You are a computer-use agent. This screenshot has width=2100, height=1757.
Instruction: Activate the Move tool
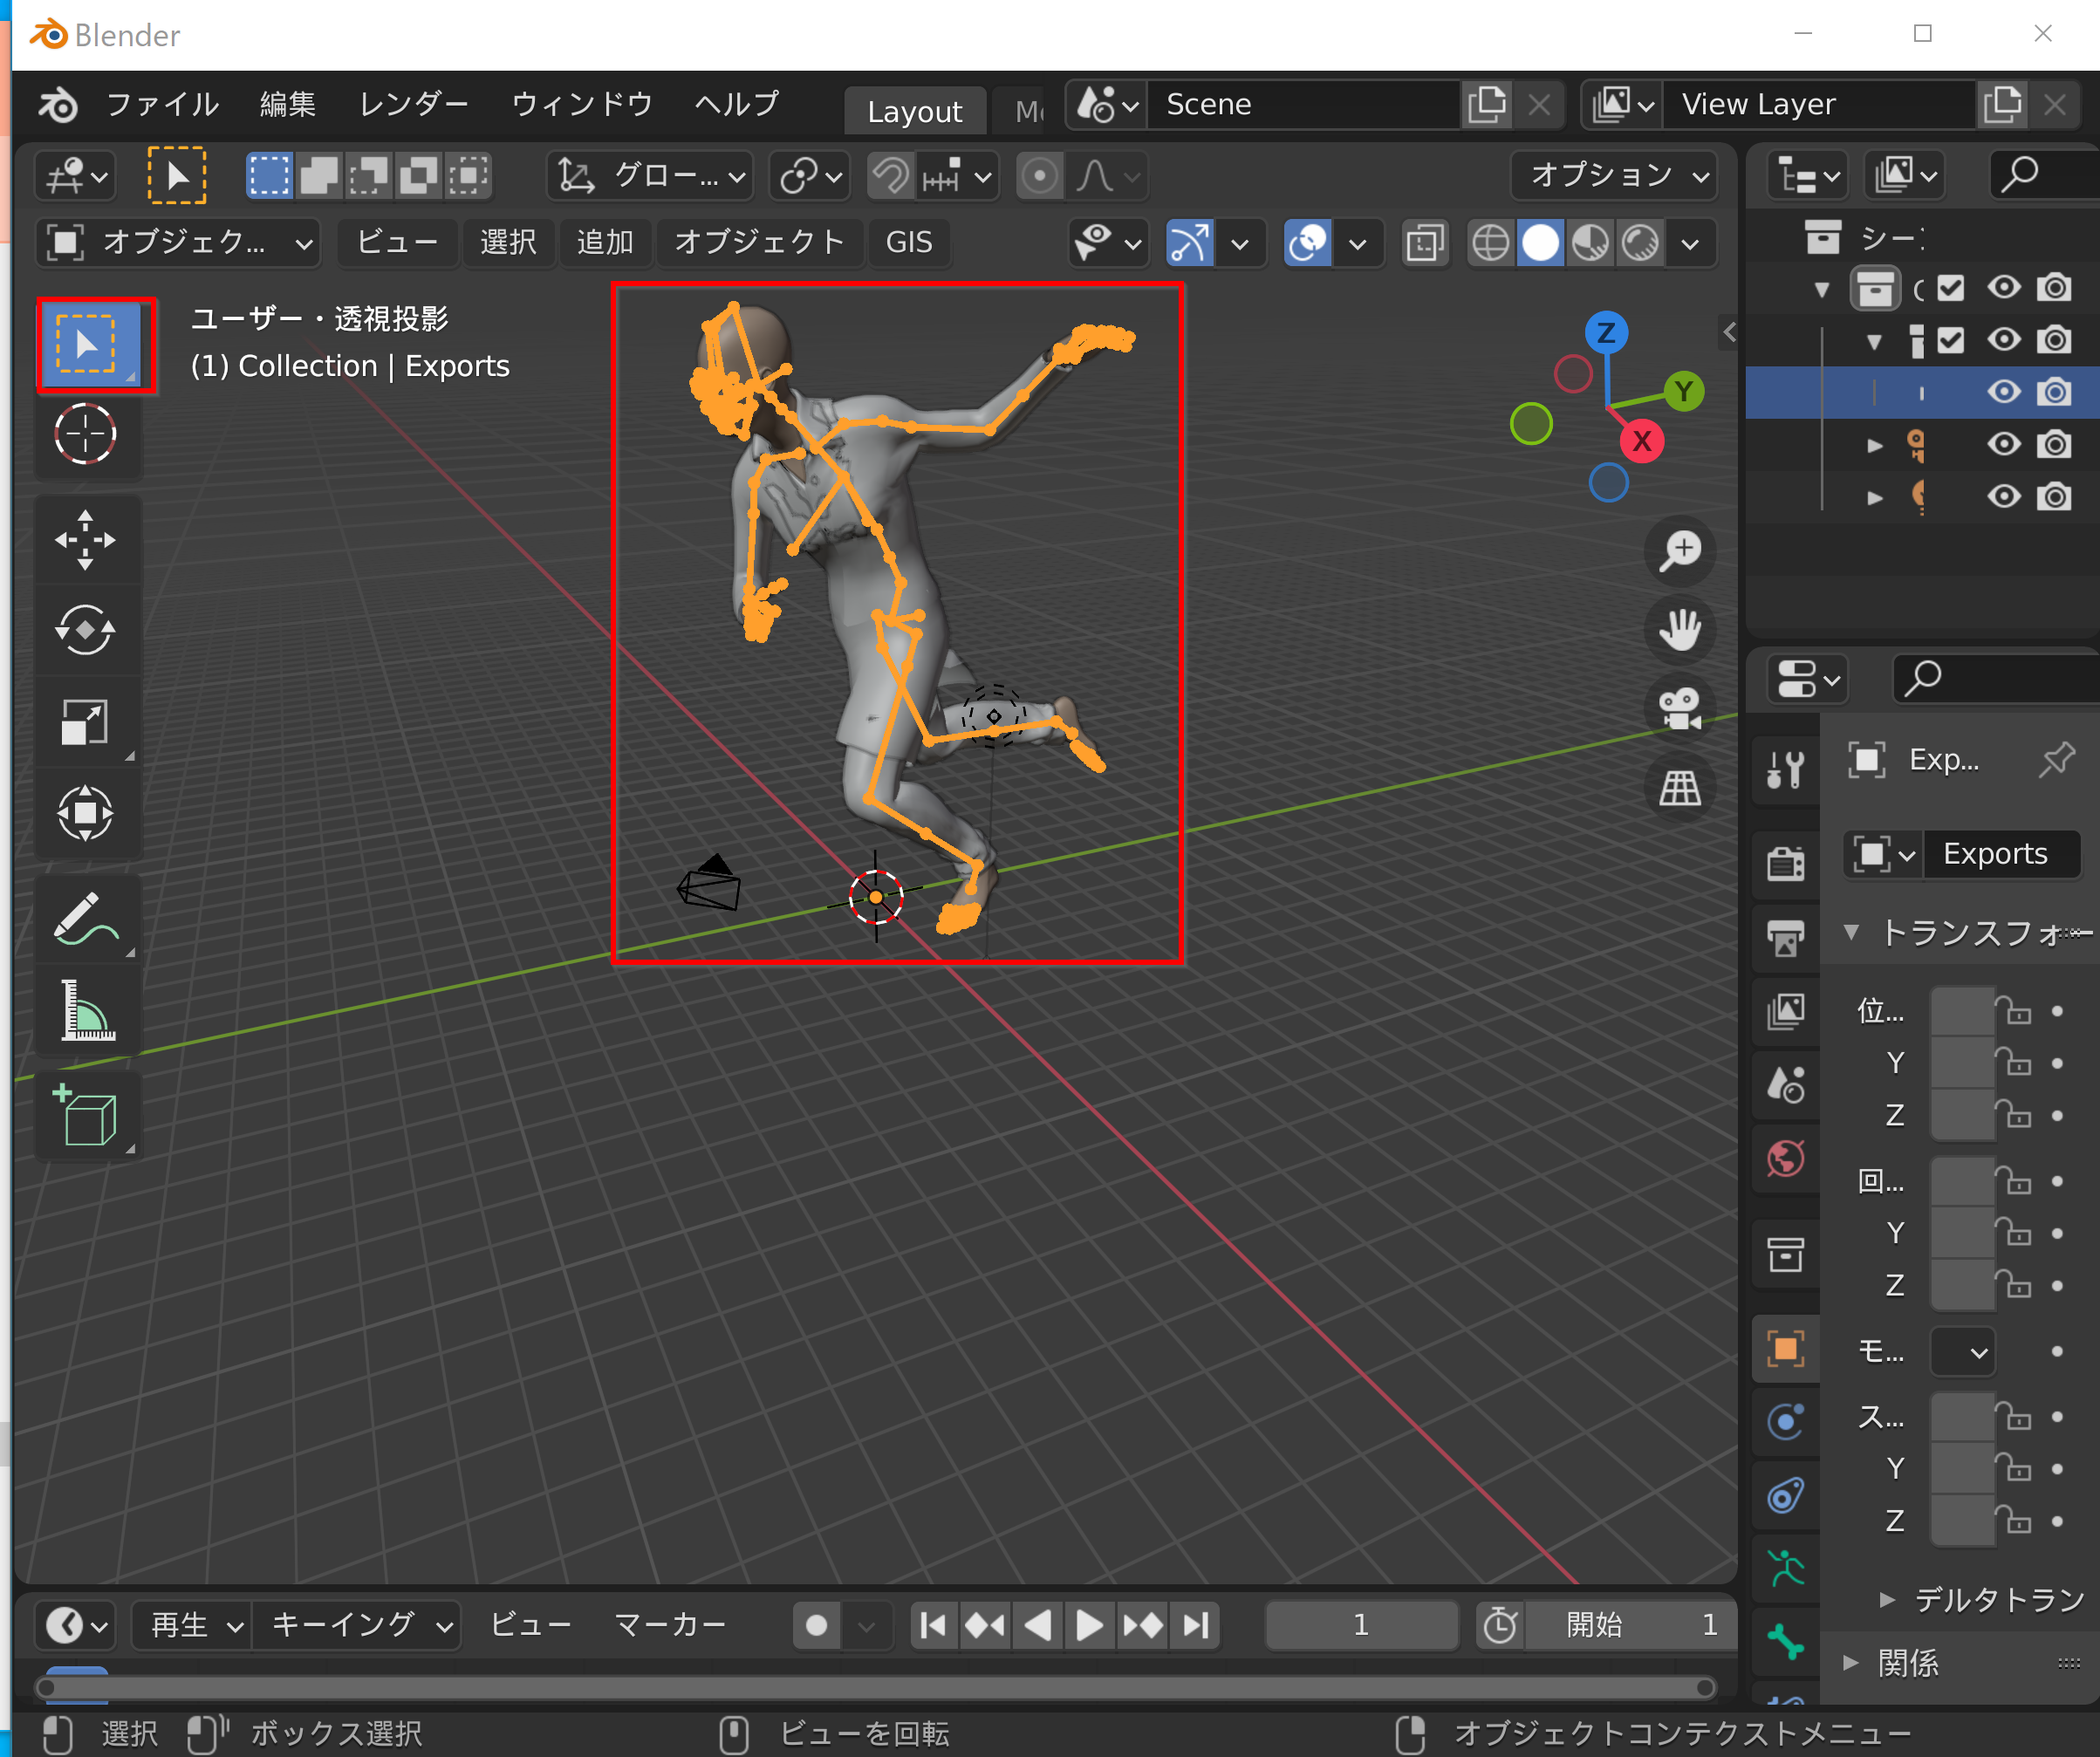85,540
